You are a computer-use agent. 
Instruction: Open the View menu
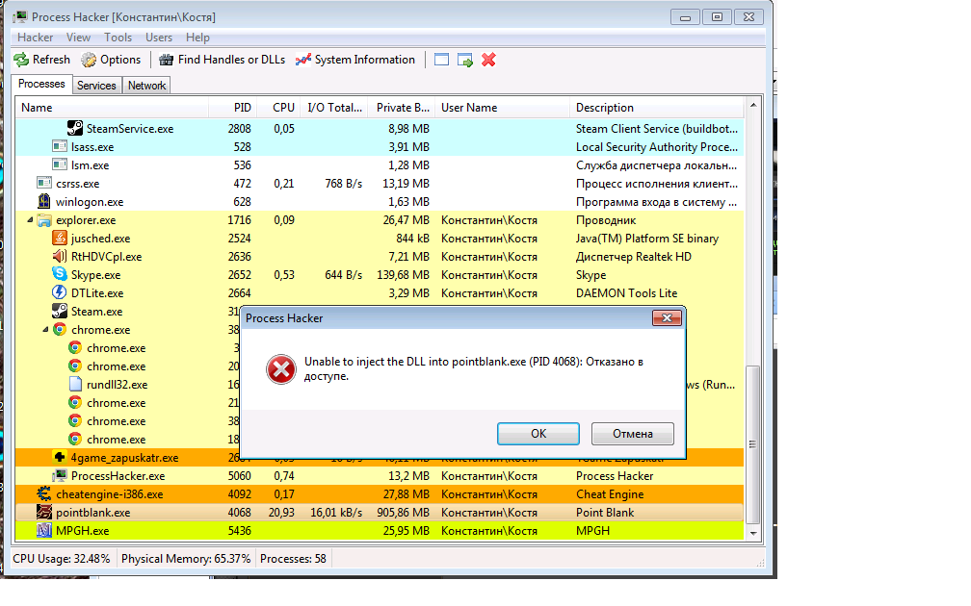[x=79, y=38]
